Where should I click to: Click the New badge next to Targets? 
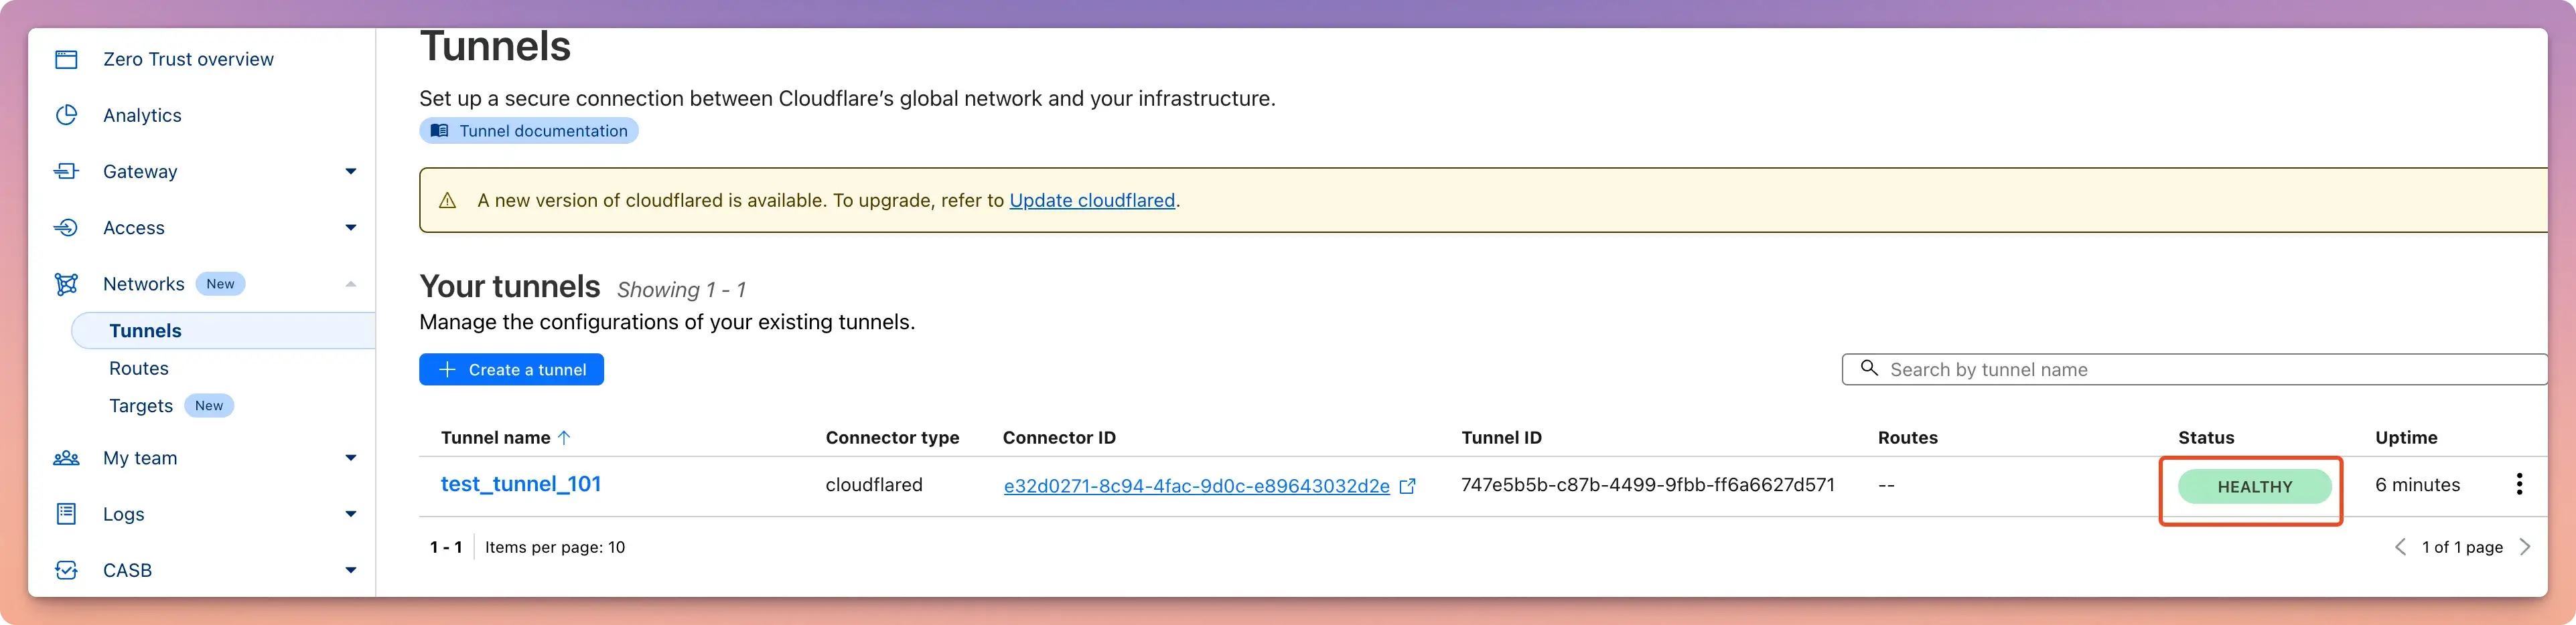[209, 406]
